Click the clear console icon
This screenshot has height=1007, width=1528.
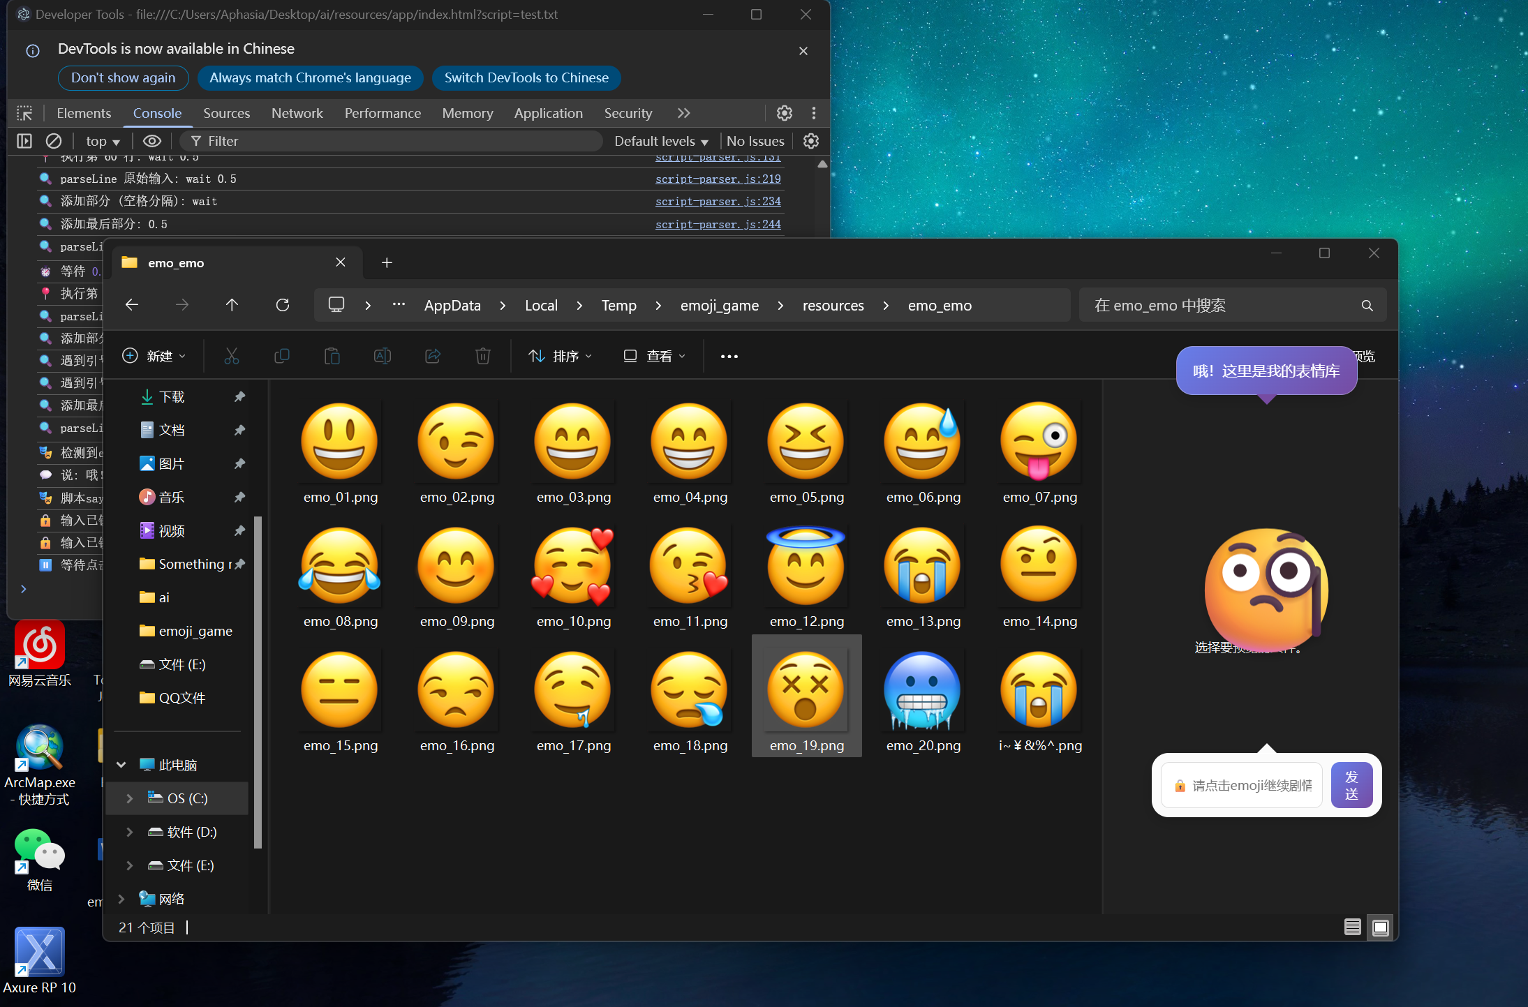coord(54,141)
